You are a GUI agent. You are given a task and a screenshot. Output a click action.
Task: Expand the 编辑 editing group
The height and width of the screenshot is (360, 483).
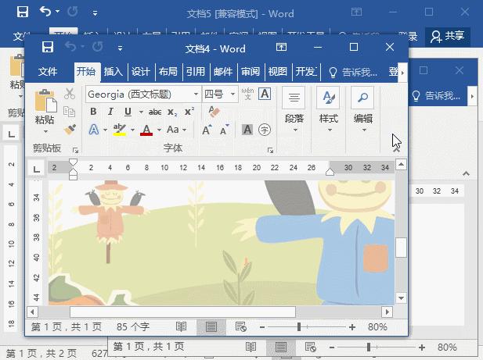click(363, 111)
